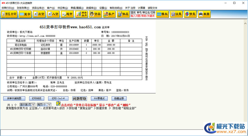Click the yellow edit note icon

pos(58,104)
